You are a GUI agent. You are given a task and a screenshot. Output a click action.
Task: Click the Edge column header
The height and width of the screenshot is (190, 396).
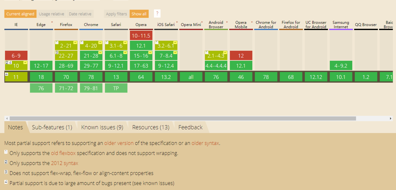41,25
